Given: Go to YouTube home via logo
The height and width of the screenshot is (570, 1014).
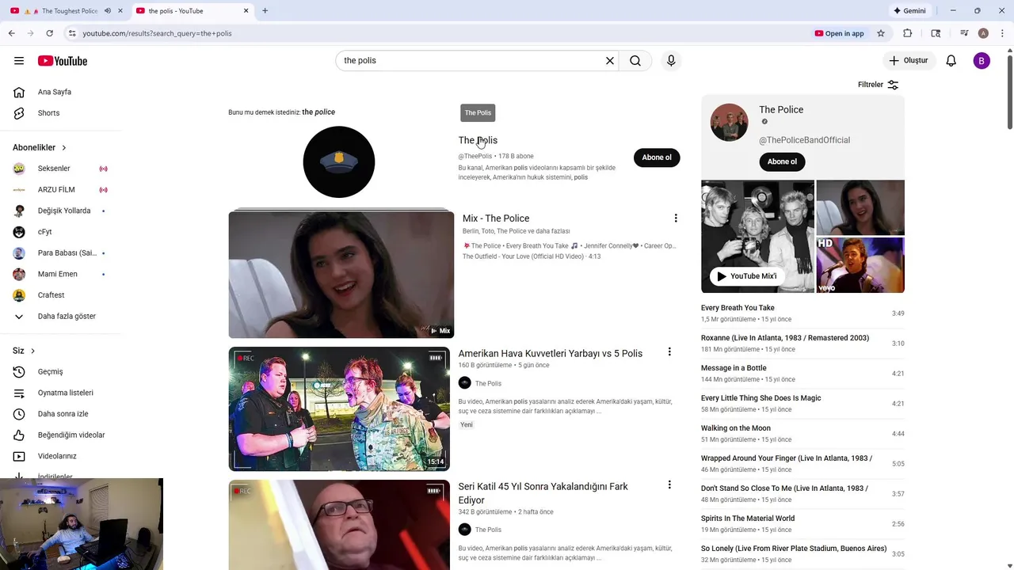Looking at the screenshot, I should point(63,61).
